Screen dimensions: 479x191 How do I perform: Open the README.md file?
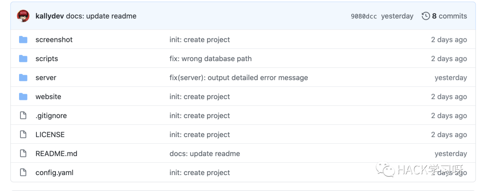click(x=56, y=154)
